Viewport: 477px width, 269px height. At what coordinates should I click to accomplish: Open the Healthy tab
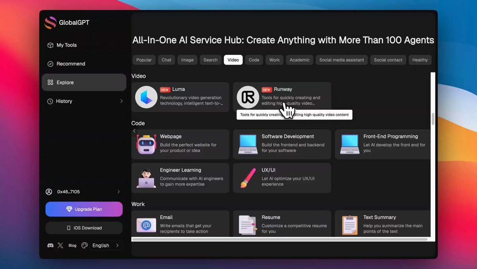tap(420, 60)
